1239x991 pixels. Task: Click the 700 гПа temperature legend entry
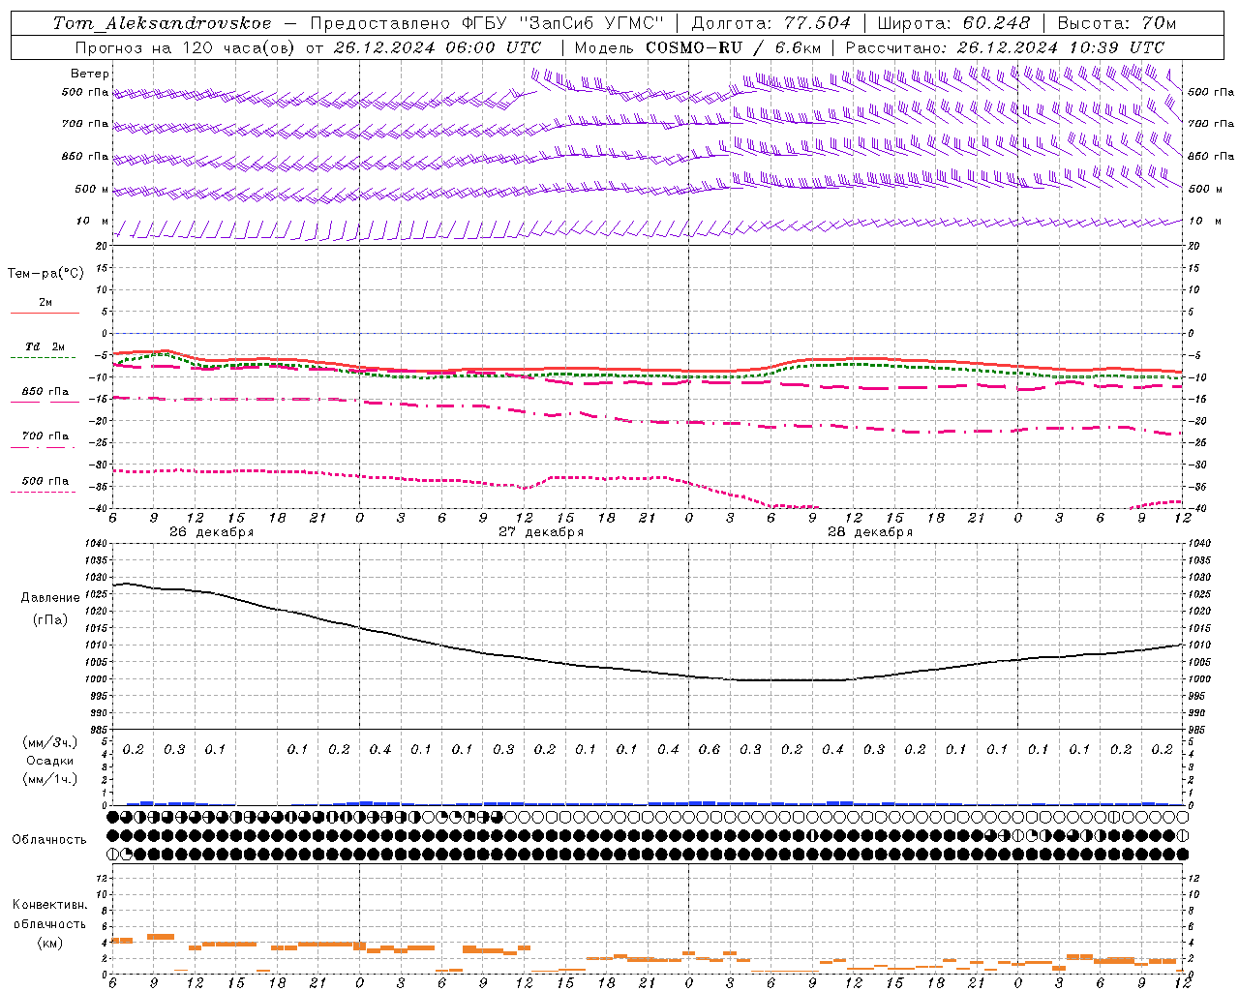(45, 436)
